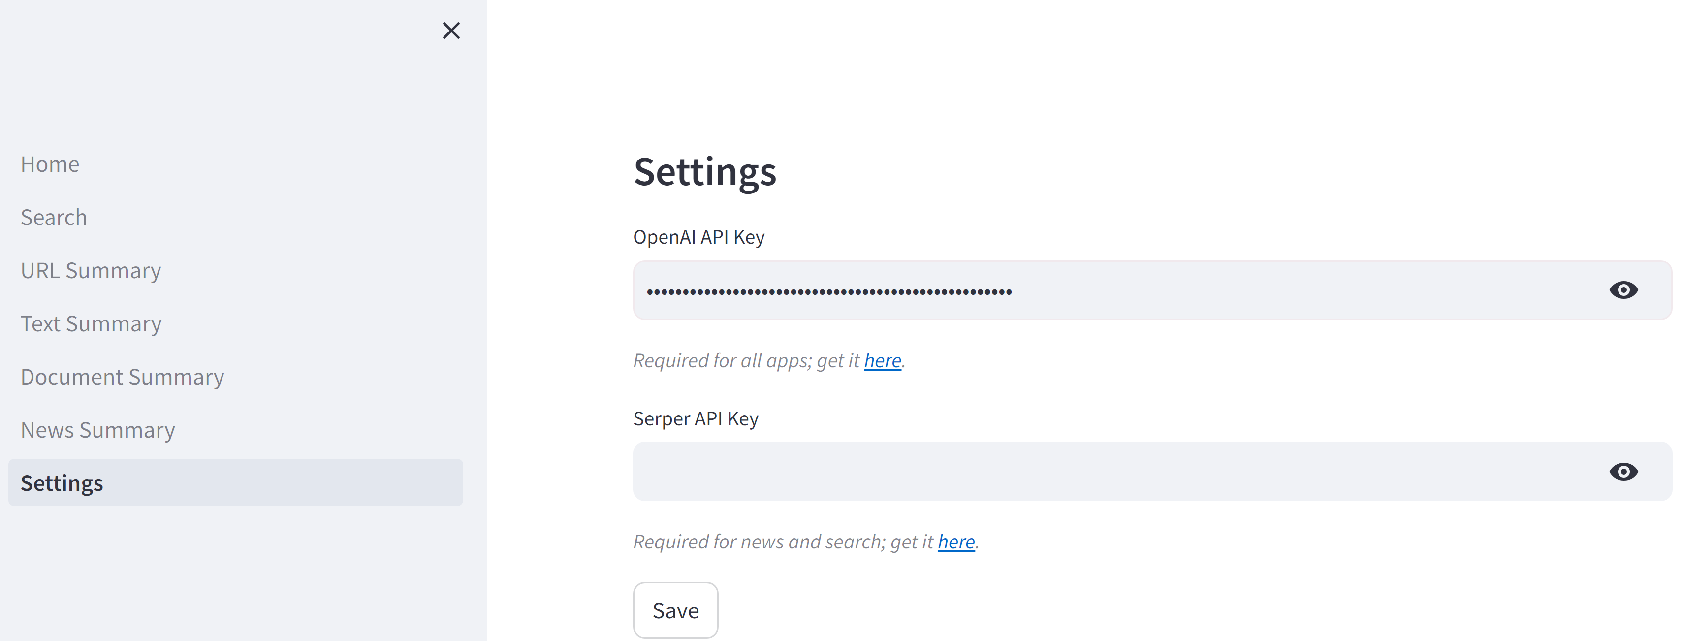Click into the Serper API Key field

pyautogui.click(x=1110, y=472)
